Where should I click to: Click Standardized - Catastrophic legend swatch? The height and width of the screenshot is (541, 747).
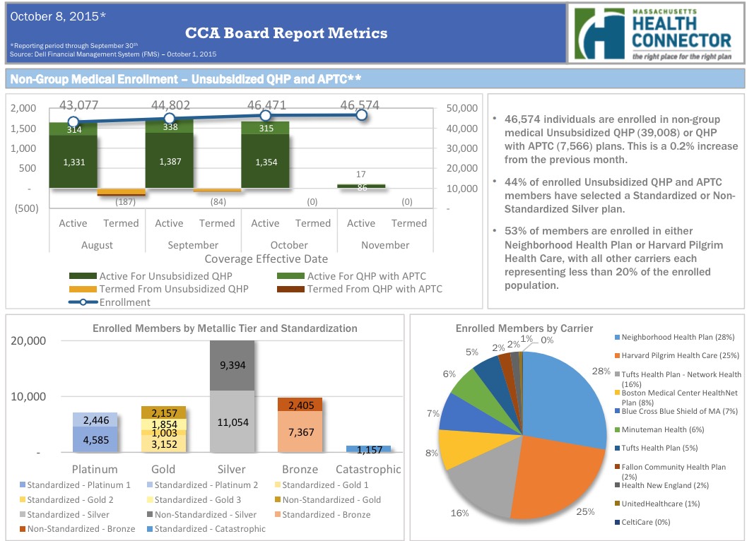click(x=147, y=529)
